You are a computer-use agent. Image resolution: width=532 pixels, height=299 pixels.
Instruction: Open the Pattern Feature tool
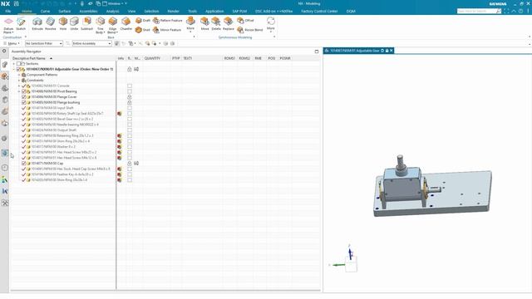(x=168, y=21)
